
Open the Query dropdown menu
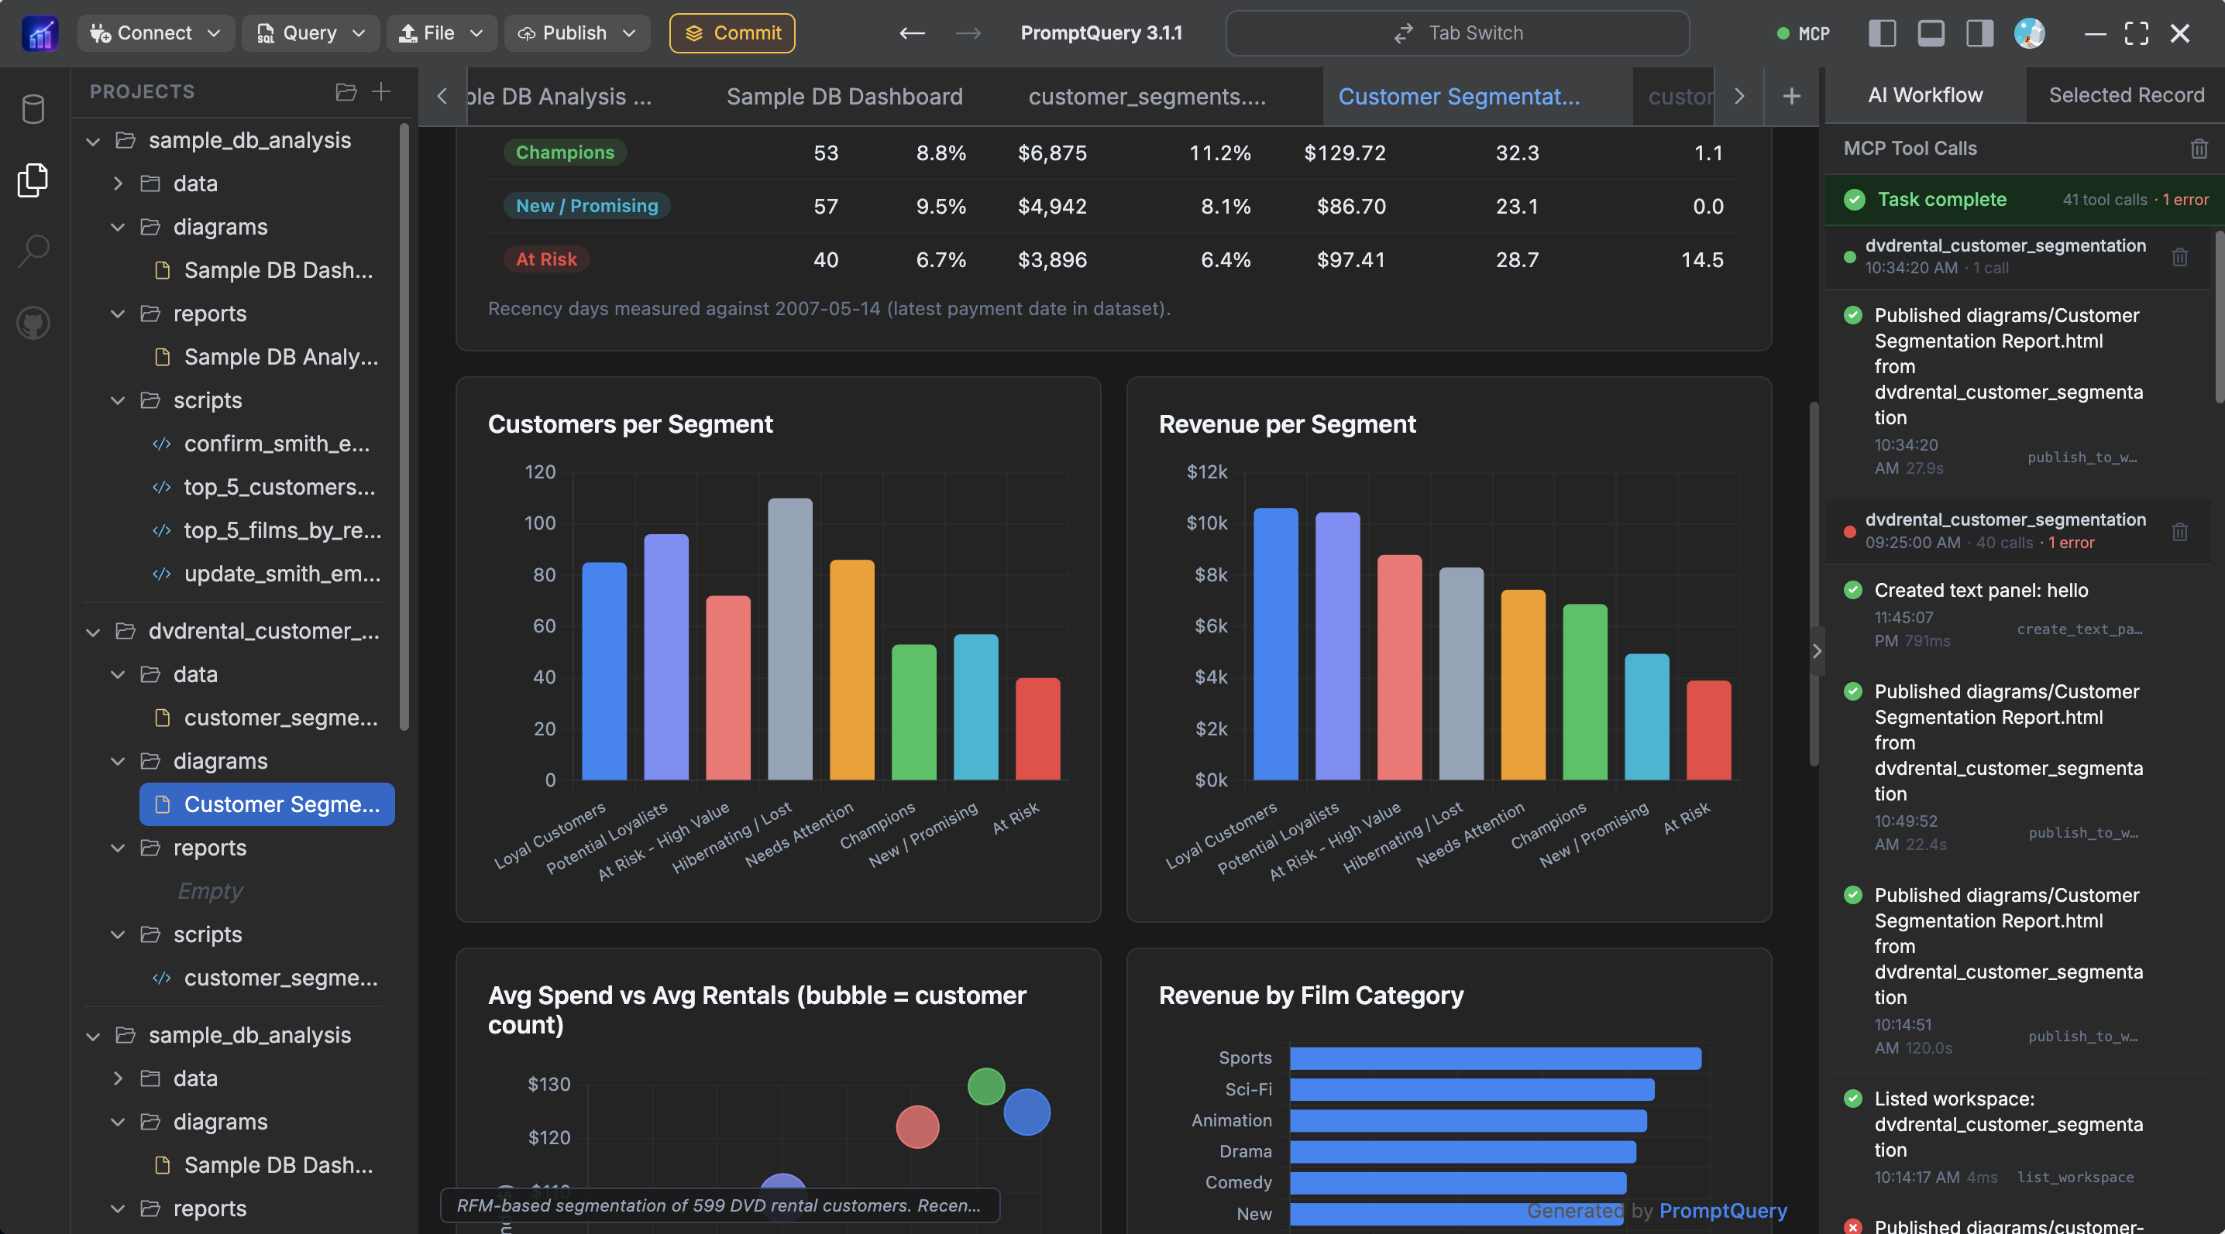310,33
